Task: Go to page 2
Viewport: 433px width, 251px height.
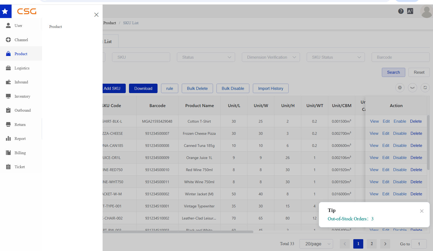Action: point(372,244)
